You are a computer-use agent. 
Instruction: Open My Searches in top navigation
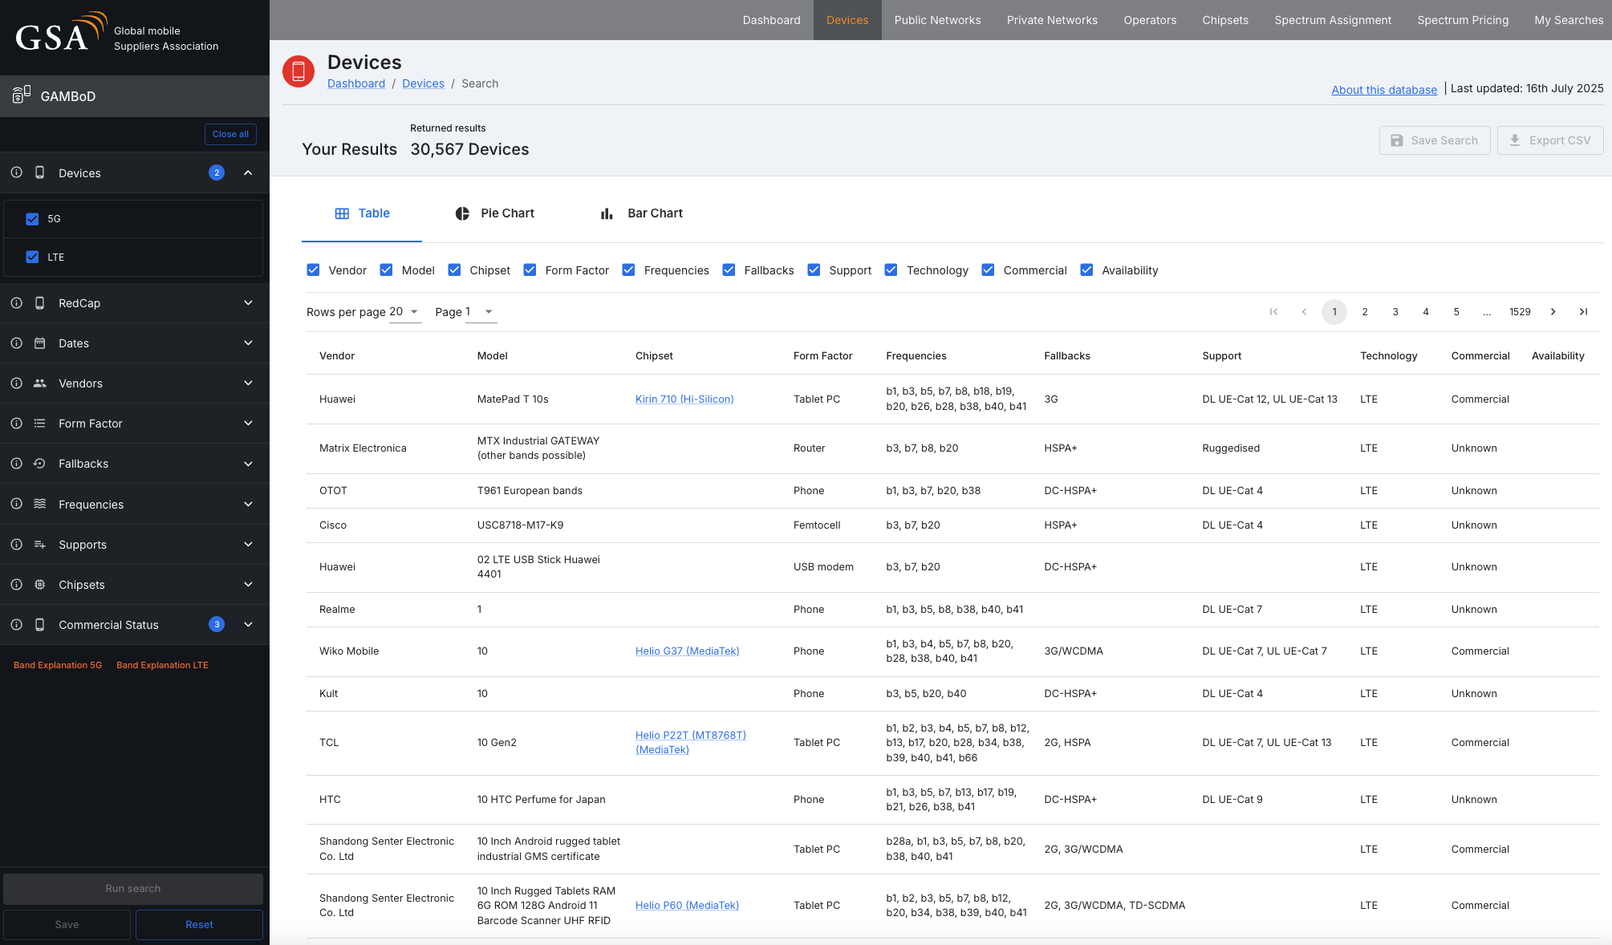(1569, 20)
